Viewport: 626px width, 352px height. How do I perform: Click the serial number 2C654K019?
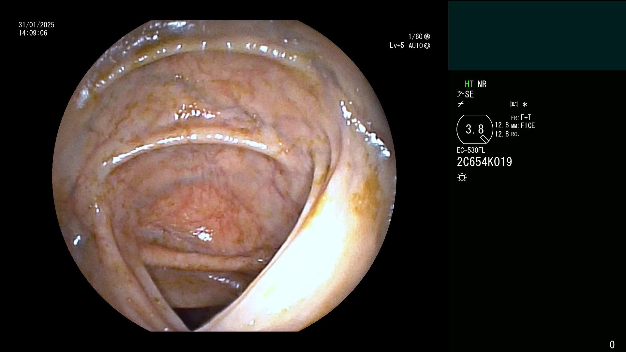point(484,162)
